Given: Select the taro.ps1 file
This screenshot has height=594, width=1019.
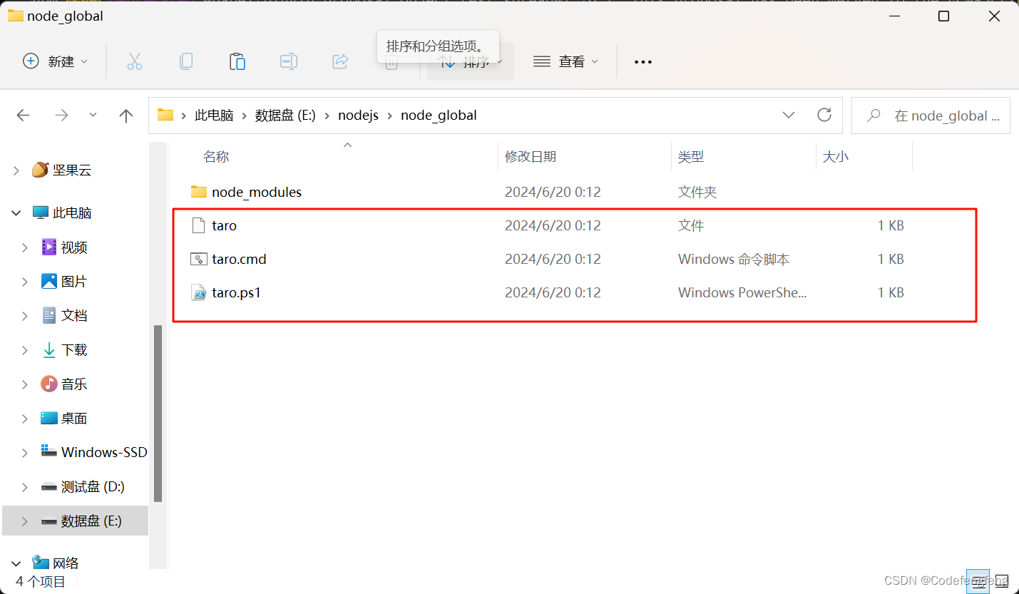Looking at the screenshot, I should point(236,293).
